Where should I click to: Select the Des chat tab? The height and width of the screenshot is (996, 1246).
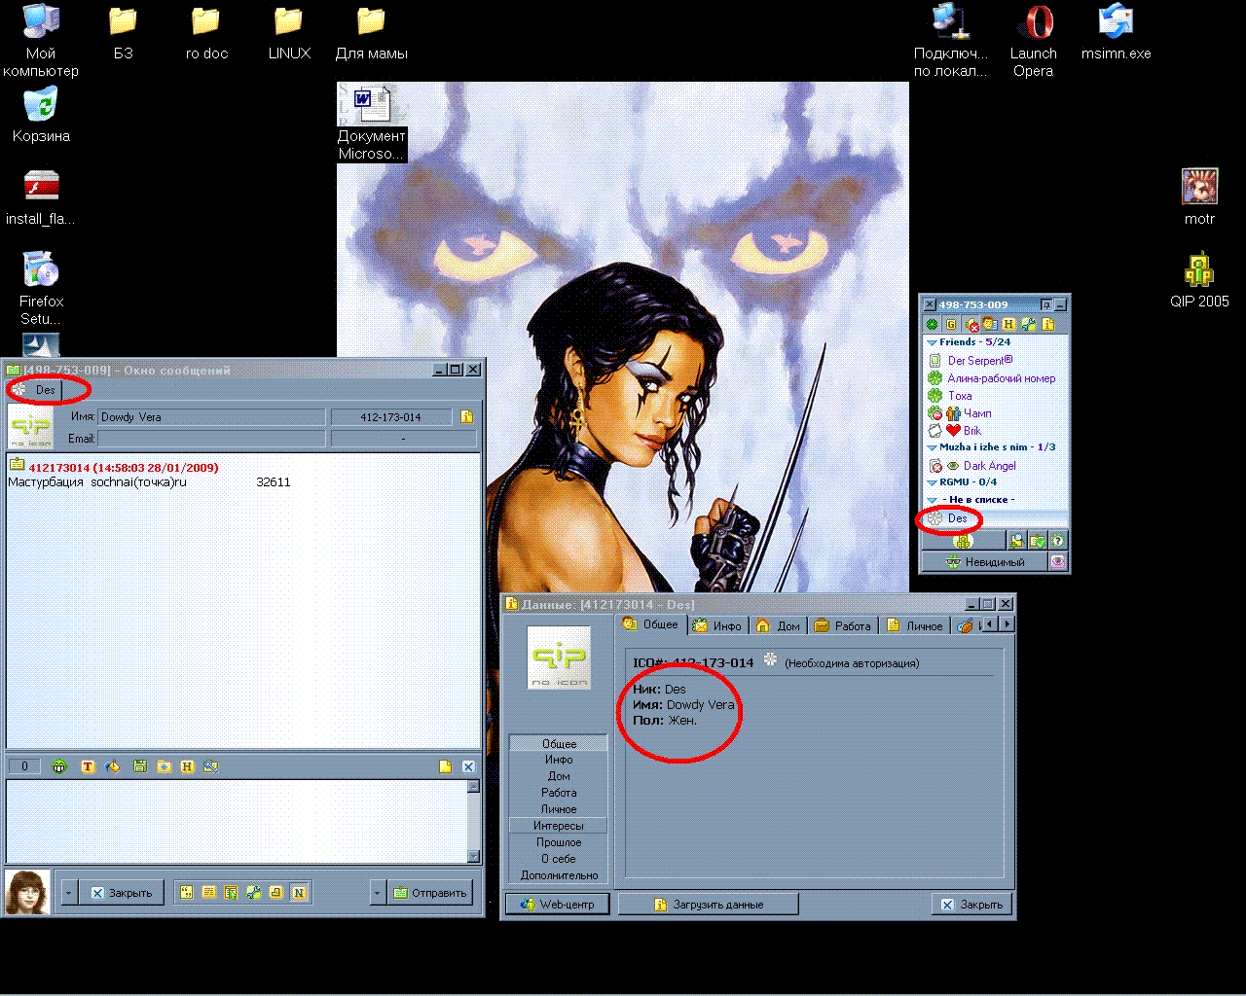(x=35, y=390)
